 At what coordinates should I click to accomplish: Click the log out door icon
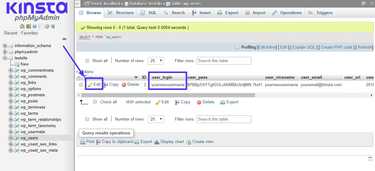[x=28, y=26]
